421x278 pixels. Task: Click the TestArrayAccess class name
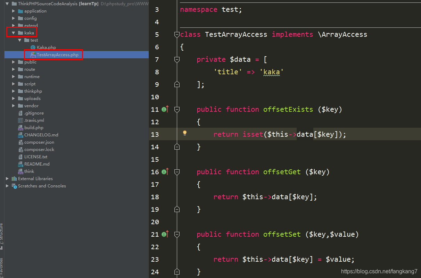pos(236,34)
